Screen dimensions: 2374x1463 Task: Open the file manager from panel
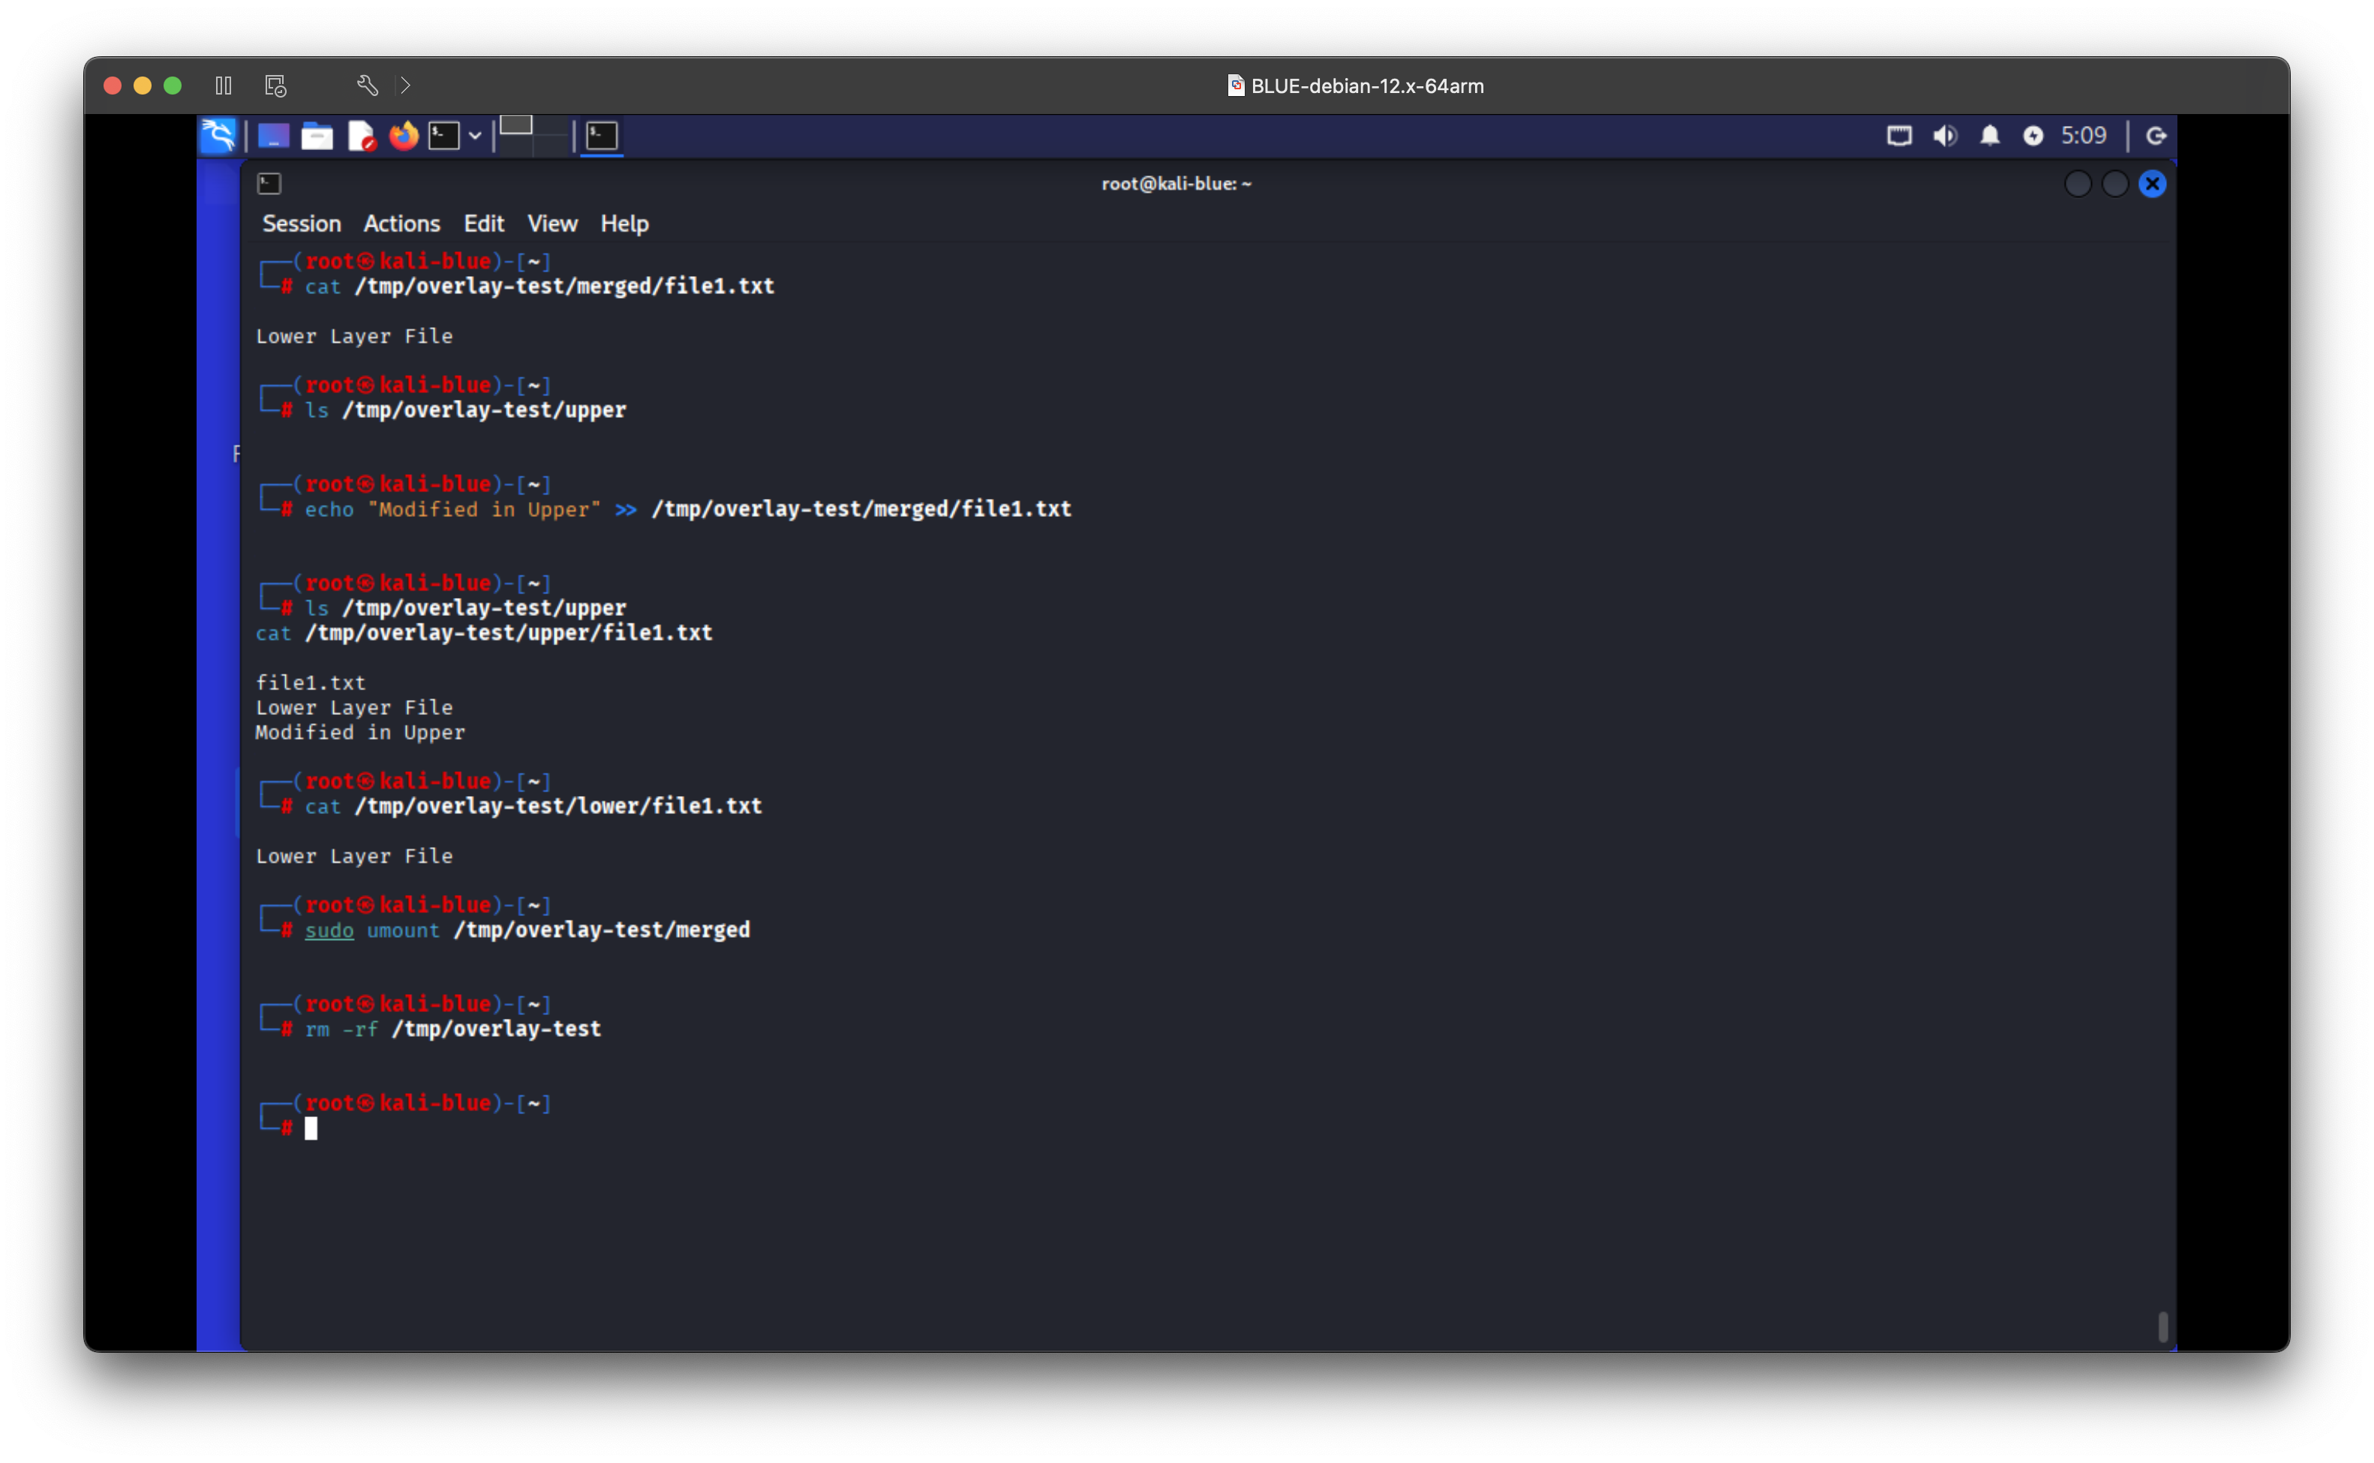click(317, 136)
